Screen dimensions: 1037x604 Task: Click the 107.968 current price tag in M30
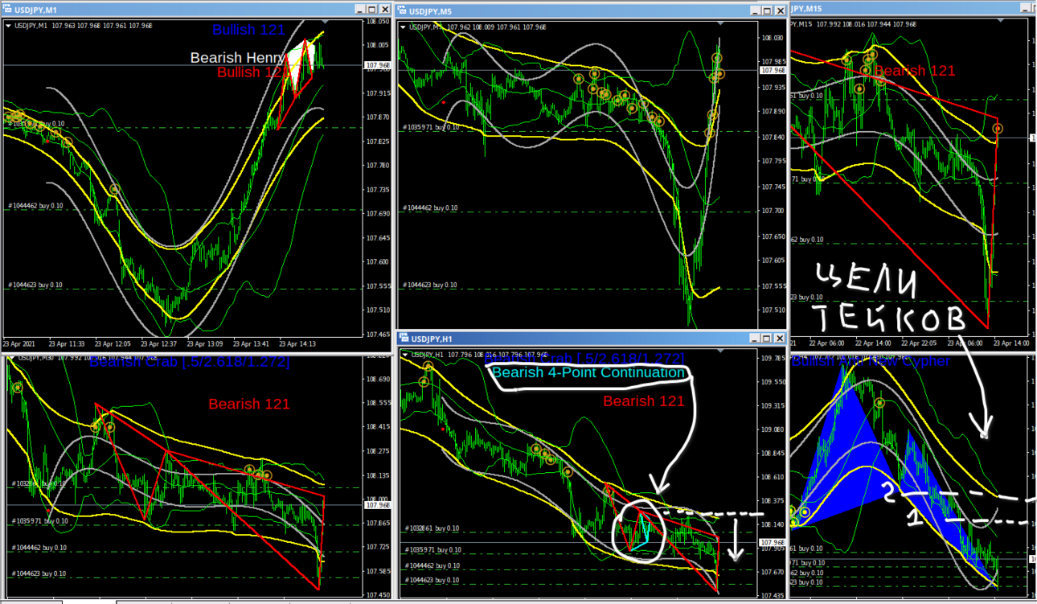tap(377, 505)
